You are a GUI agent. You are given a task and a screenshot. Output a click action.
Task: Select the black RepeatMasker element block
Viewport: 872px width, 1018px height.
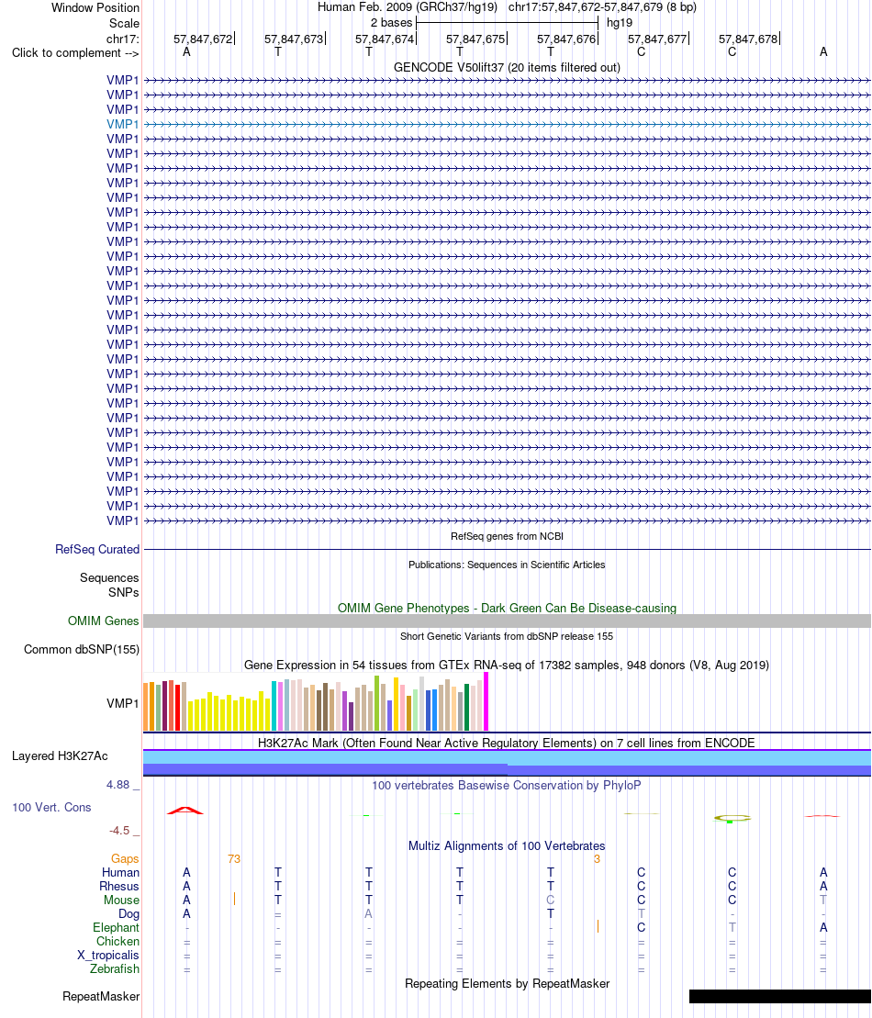coord(780,996)
